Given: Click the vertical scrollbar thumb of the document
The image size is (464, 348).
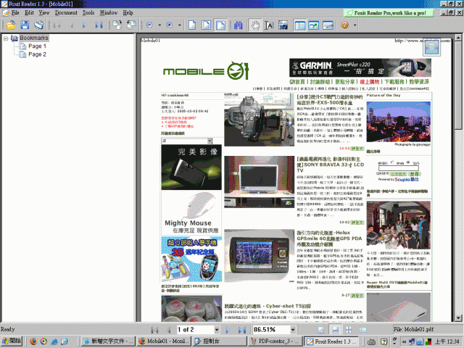Looking at the screenshot, I should 458,86.
